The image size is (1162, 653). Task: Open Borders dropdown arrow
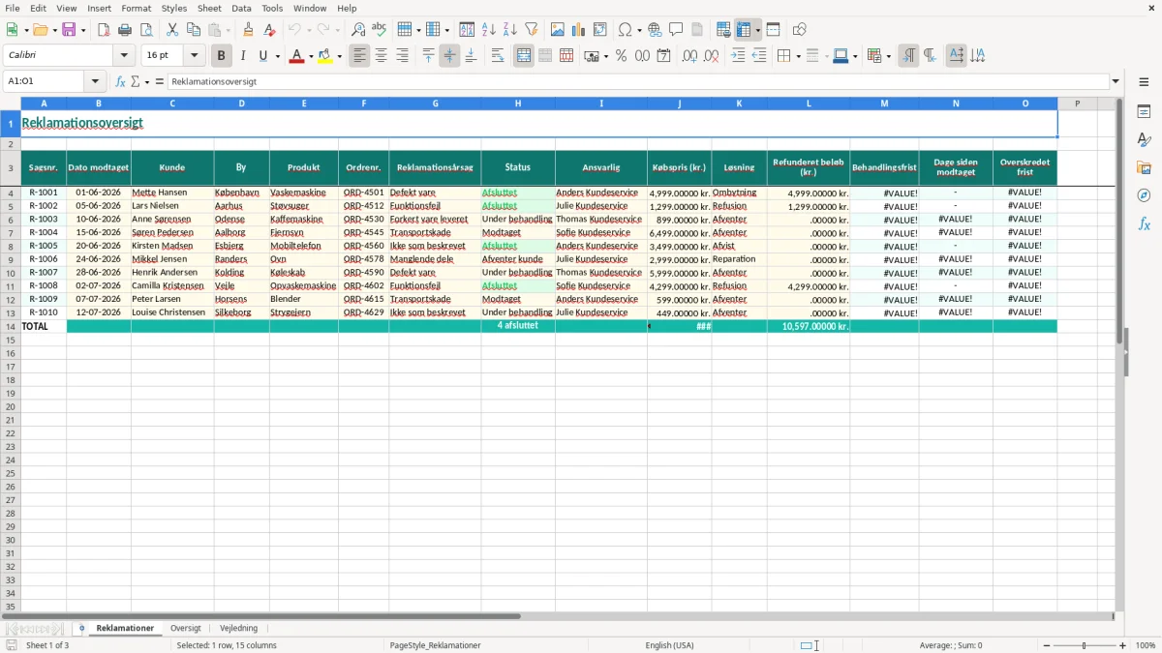[x=797, y=56]
